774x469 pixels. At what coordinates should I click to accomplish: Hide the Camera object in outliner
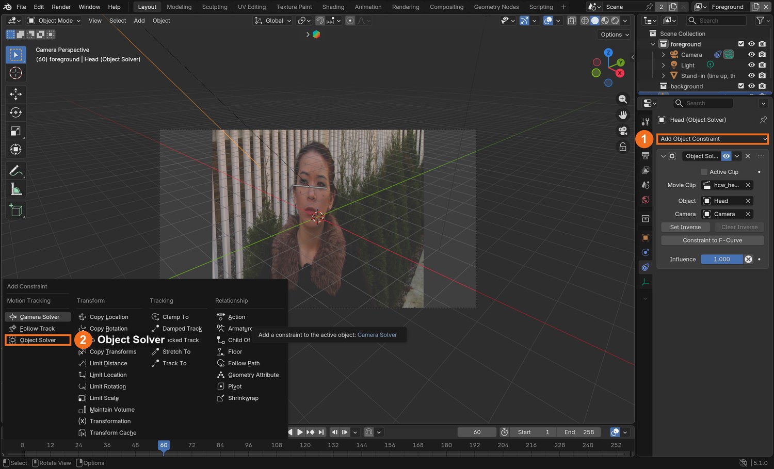point(751,55)
